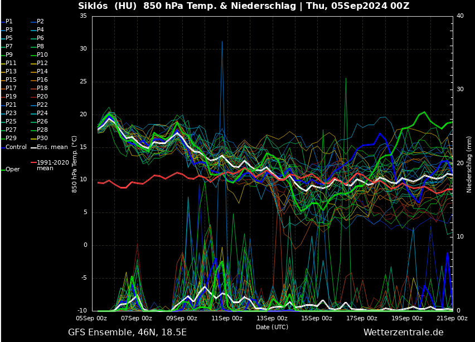Select the 15Sep 00z date tick label

318,318
